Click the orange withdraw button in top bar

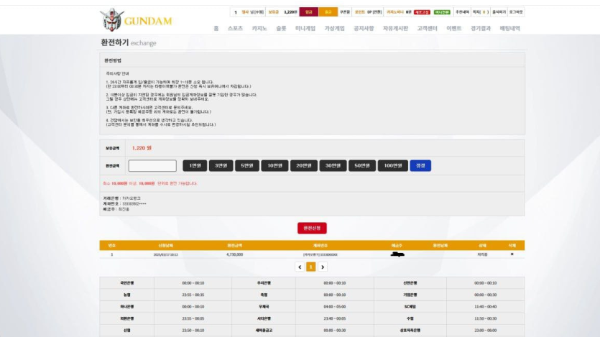coord(328,12)
